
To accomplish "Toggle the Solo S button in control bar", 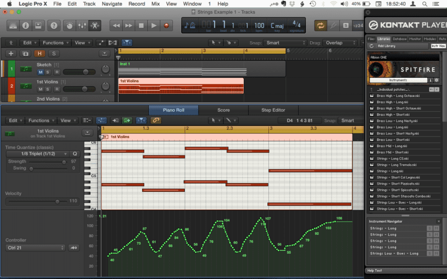I will click(346, 26).
